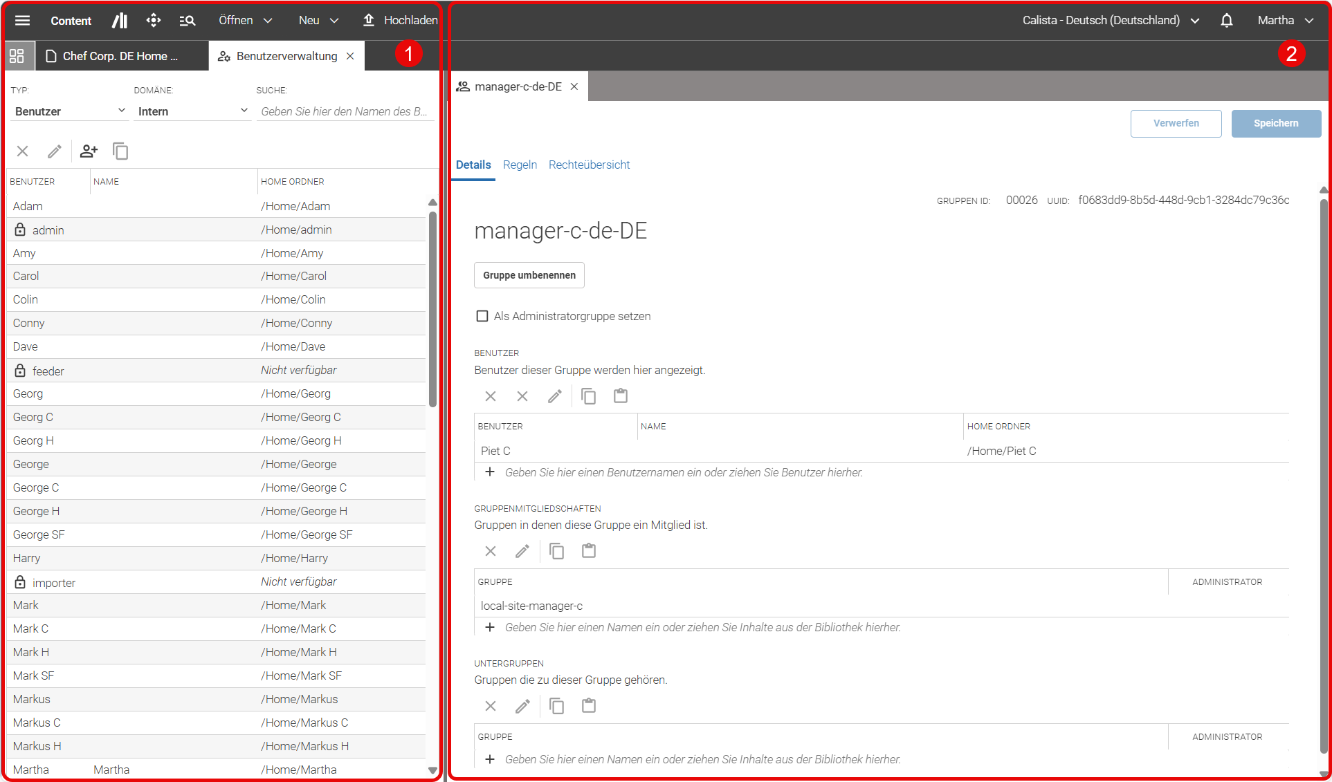Select user Carol in the list
The width and height of the screenshot is (1332, 782).
click(216, 276)
